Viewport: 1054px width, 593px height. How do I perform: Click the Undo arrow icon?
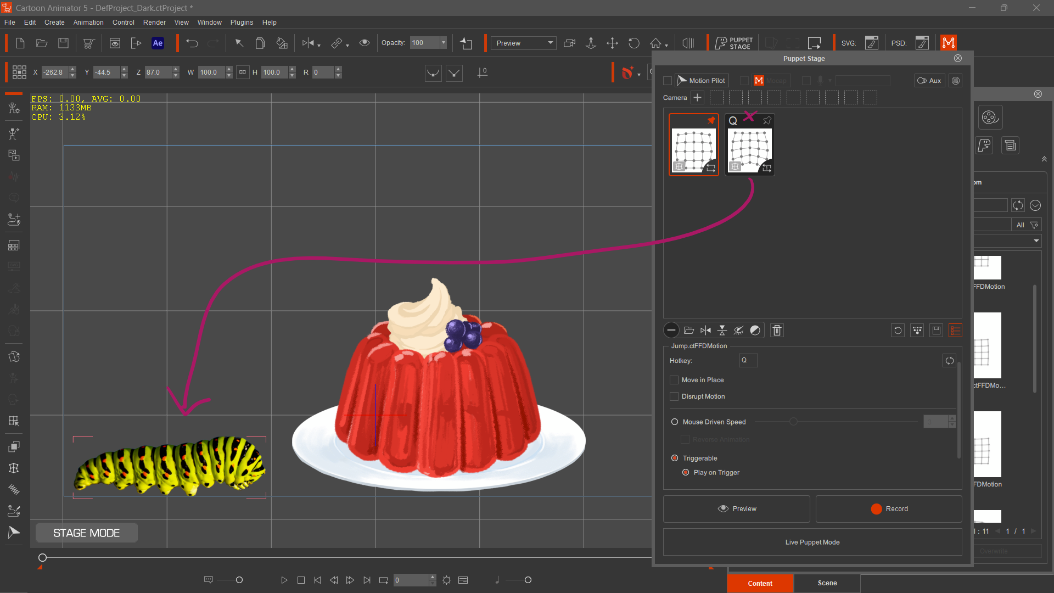coord(192,43)
